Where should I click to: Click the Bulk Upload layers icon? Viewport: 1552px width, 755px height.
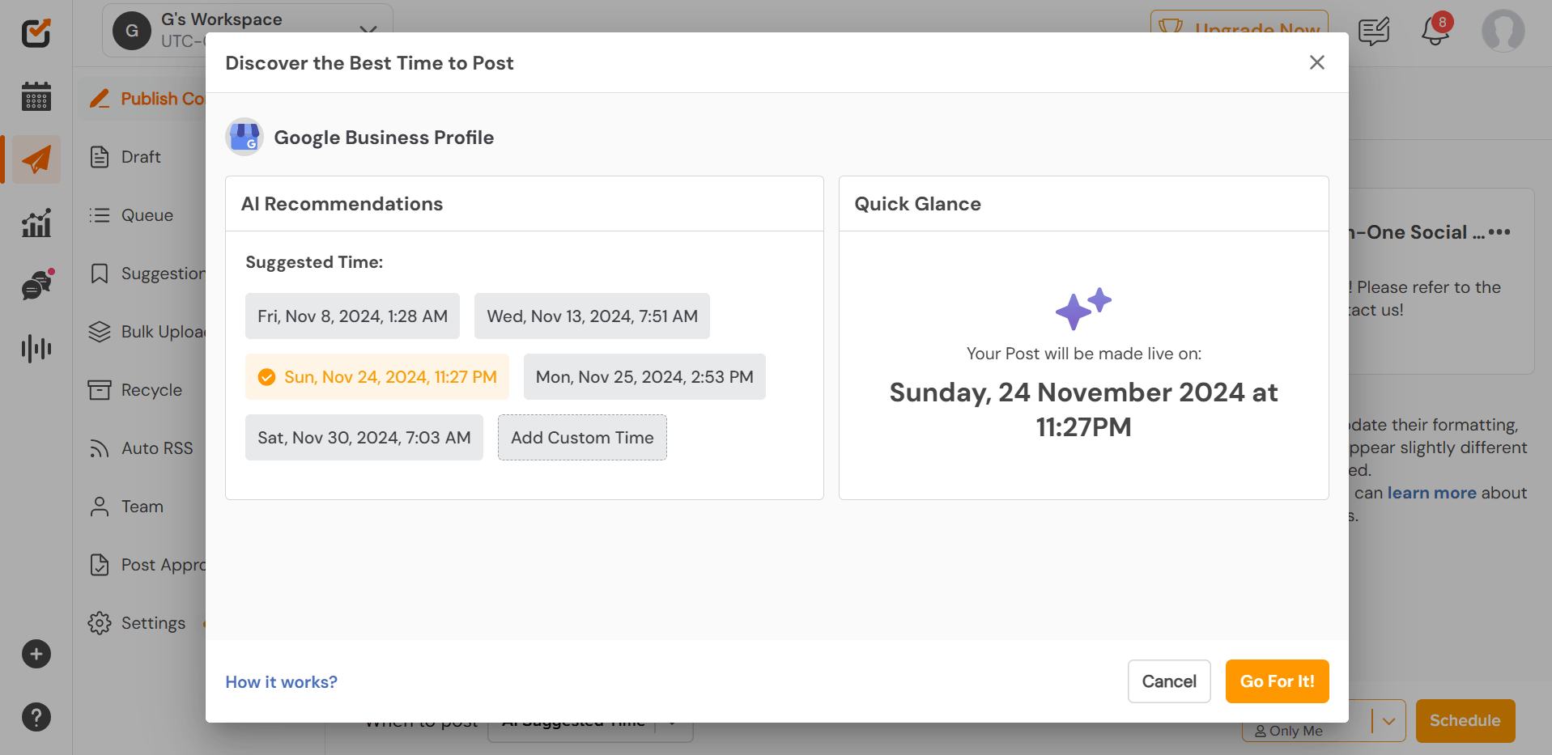100,332
